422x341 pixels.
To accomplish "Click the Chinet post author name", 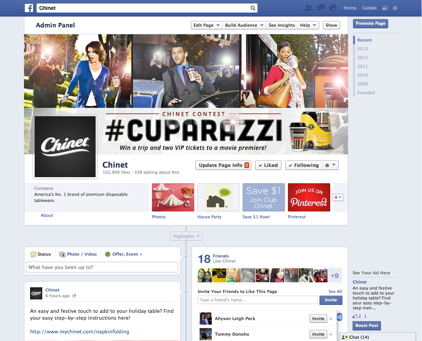I will pyautogui.click(x=52, y=290).
